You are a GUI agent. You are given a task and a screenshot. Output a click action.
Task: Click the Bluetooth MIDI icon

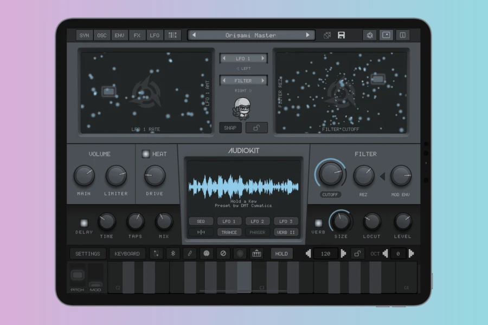(x=173, y=253)
